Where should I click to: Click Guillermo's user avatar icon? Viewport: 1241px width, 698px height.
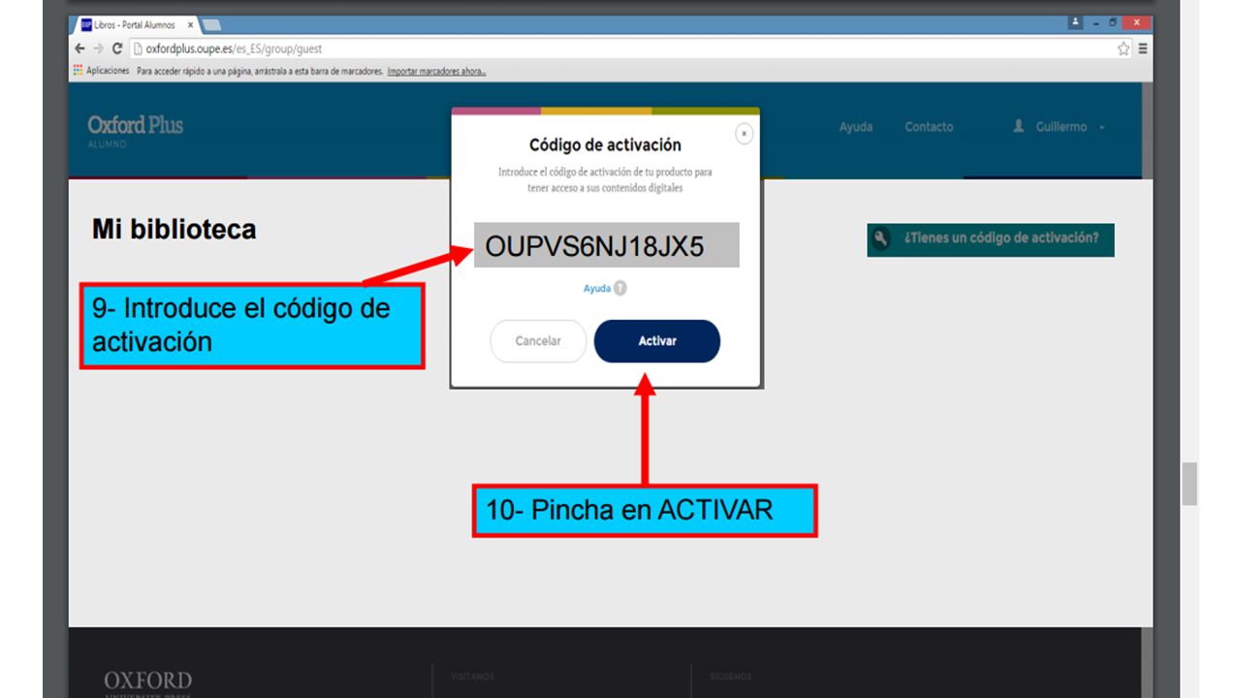(1018, 126)
